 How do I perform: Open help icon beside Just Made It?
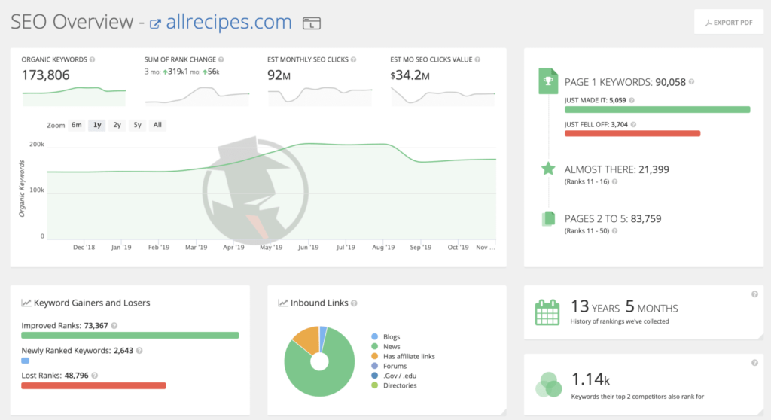pyautogui.click(x=632, y=100)
